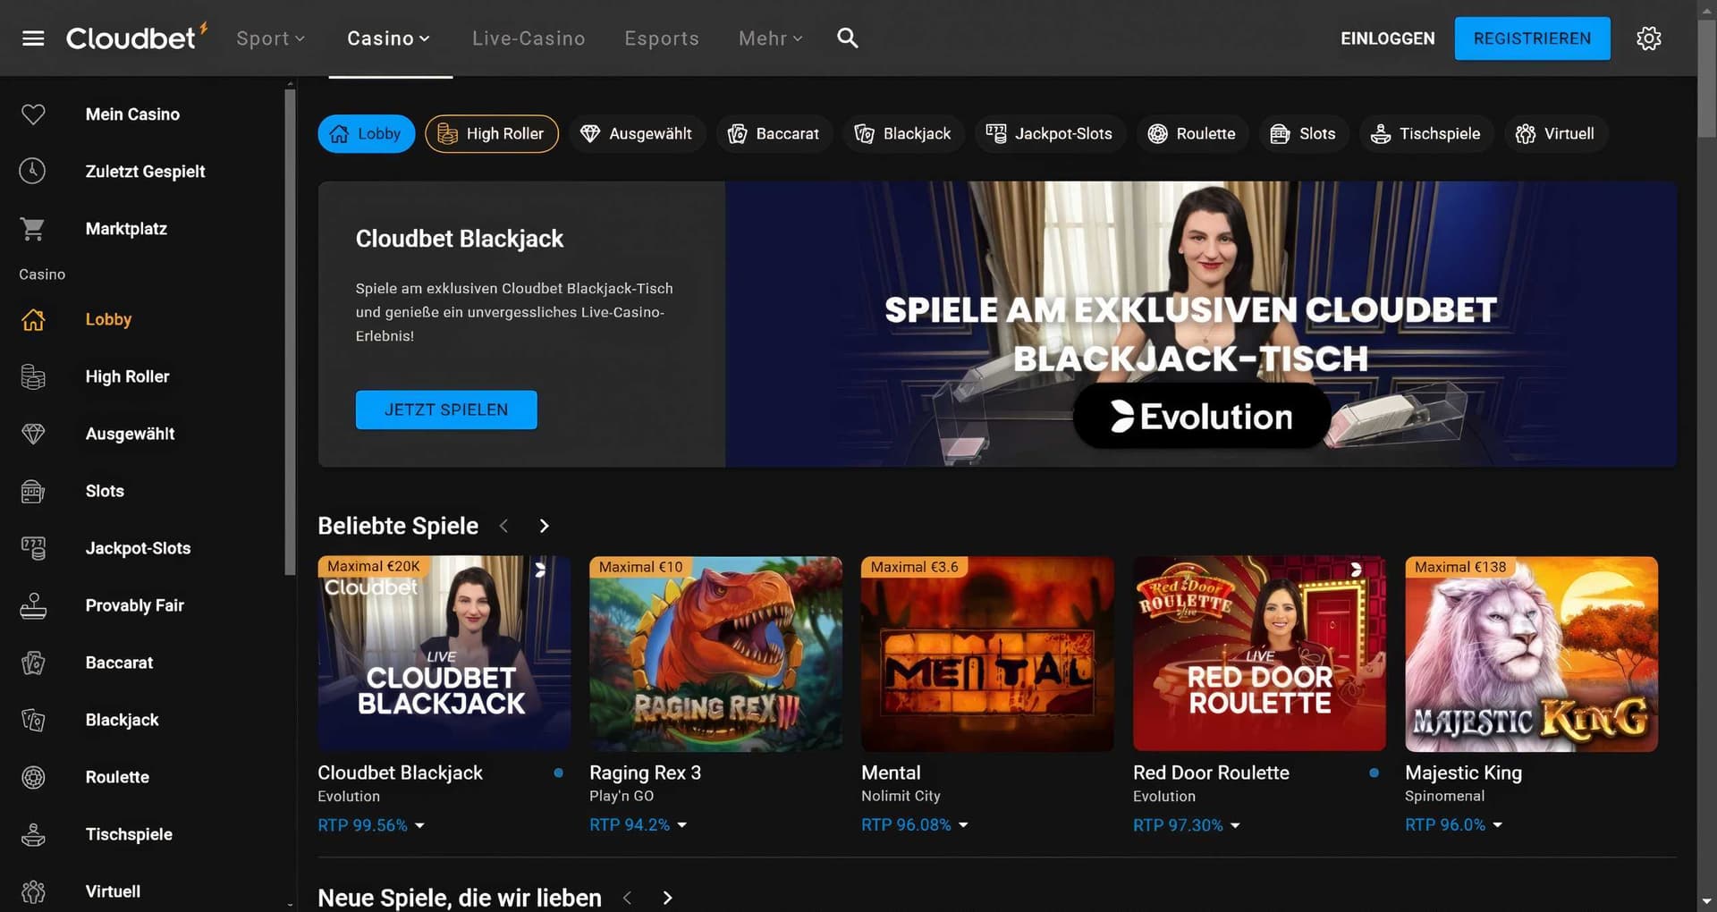The height and width of the screenshot is (912, 1717).
Task: Switch to the Live-Casino tab
Action: [x=528, y=38]
